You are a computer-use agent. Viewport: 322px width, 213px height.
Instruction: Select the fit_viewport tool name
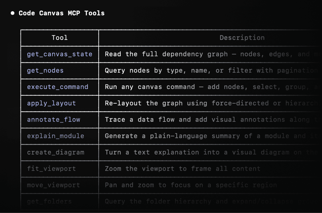pyautogui.click(x=51, y=169)
